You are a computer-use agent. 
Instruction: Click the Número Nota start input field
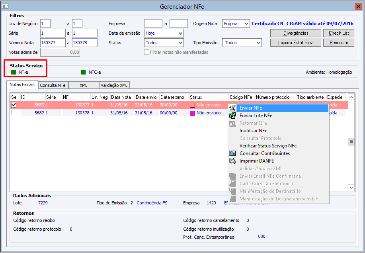point(53,43)
